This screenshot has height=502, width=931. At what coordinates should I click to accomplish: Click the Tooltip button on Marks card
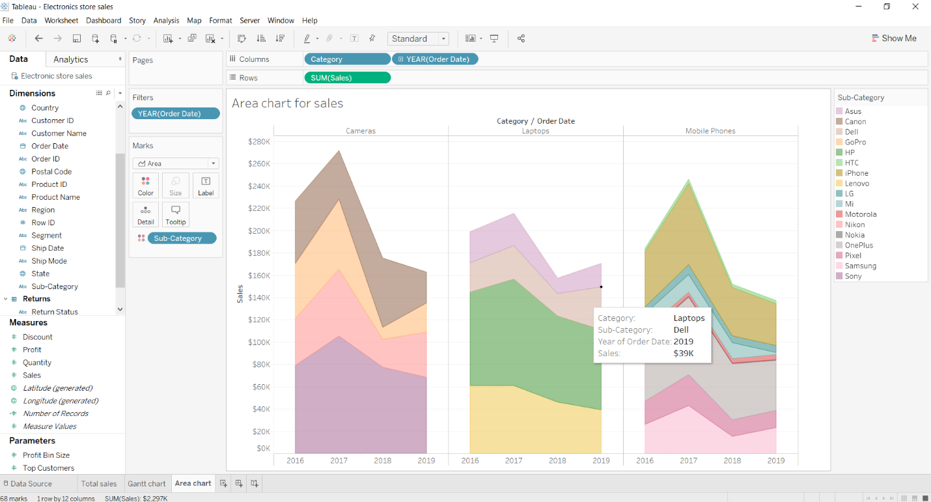(x=176, y=214)
